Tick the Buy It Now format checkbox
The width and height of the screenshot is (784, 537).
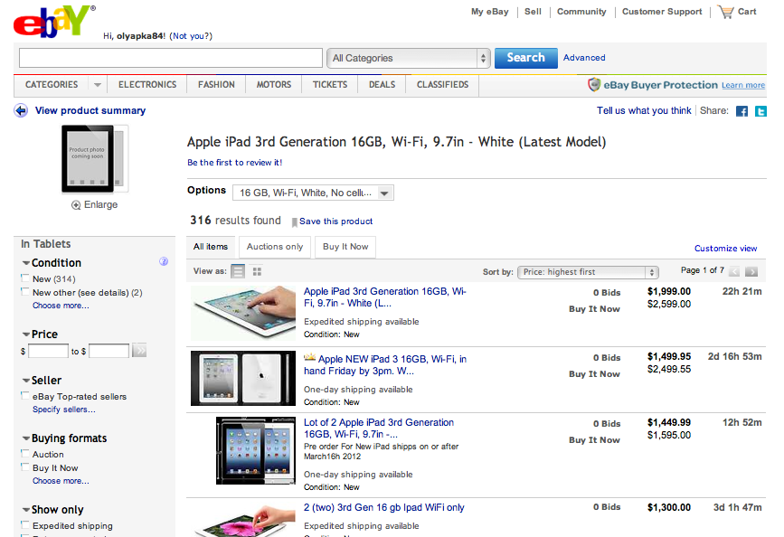click(x=25, y=468)
